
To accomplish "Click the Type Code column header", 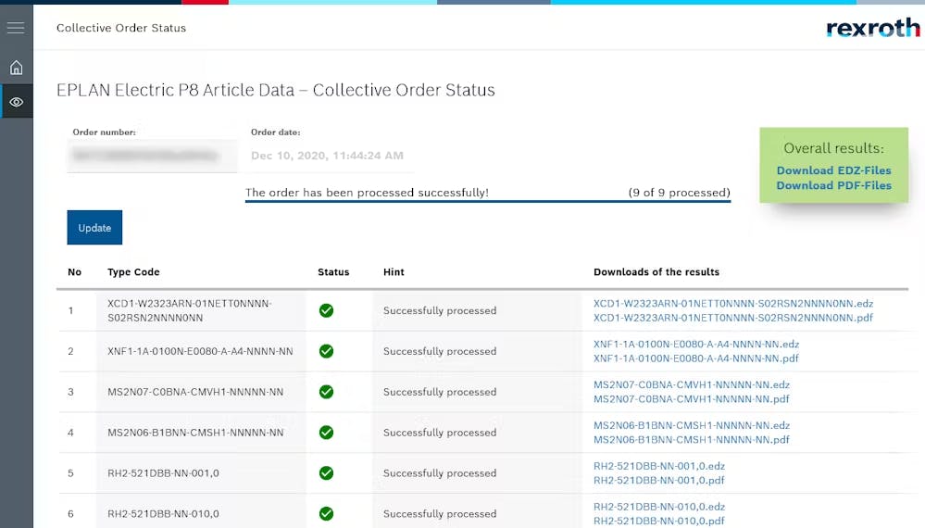I will [133, 272].
